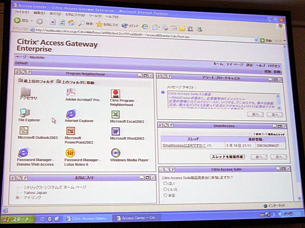Launch Windows Media Player
This screenshot has width=305, height=228.
(x=116, y=153)
